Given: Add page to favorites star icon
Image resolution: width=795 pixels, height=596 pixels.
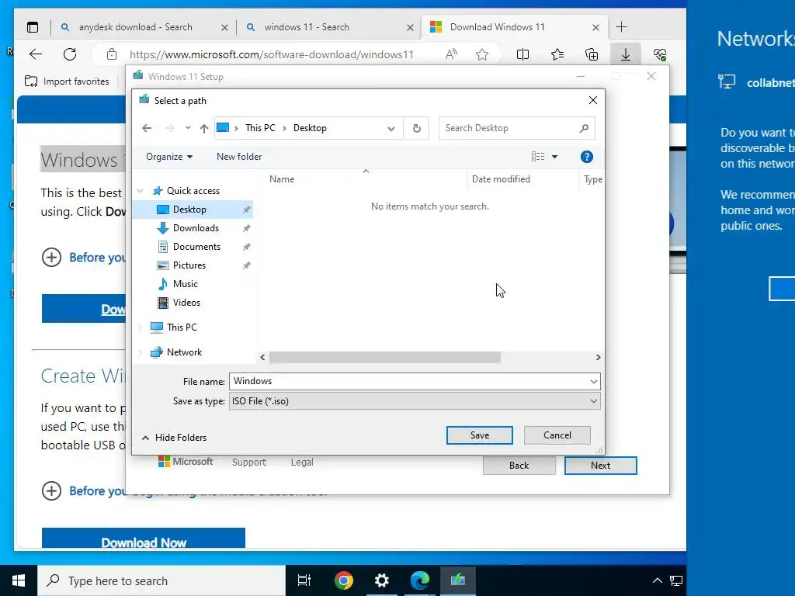Looking at the screenshot, I should coord(482,54).
